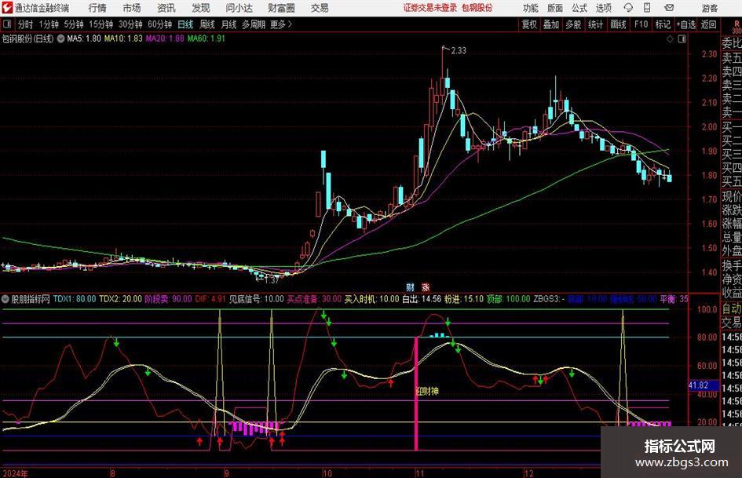The image size is (742, 478).
Task: Open the 交易 menu
Action: (x=320, y=8)
